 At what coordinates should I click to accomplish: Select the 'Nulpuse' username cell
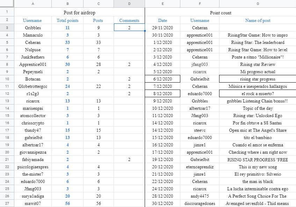33,50
